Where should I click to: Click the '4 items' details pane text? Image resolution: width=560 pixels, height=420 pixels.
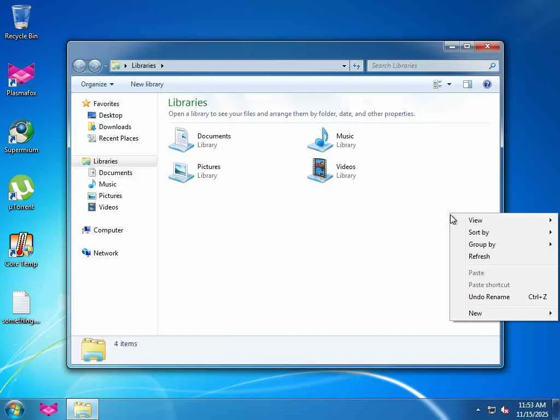click(126, 344)
